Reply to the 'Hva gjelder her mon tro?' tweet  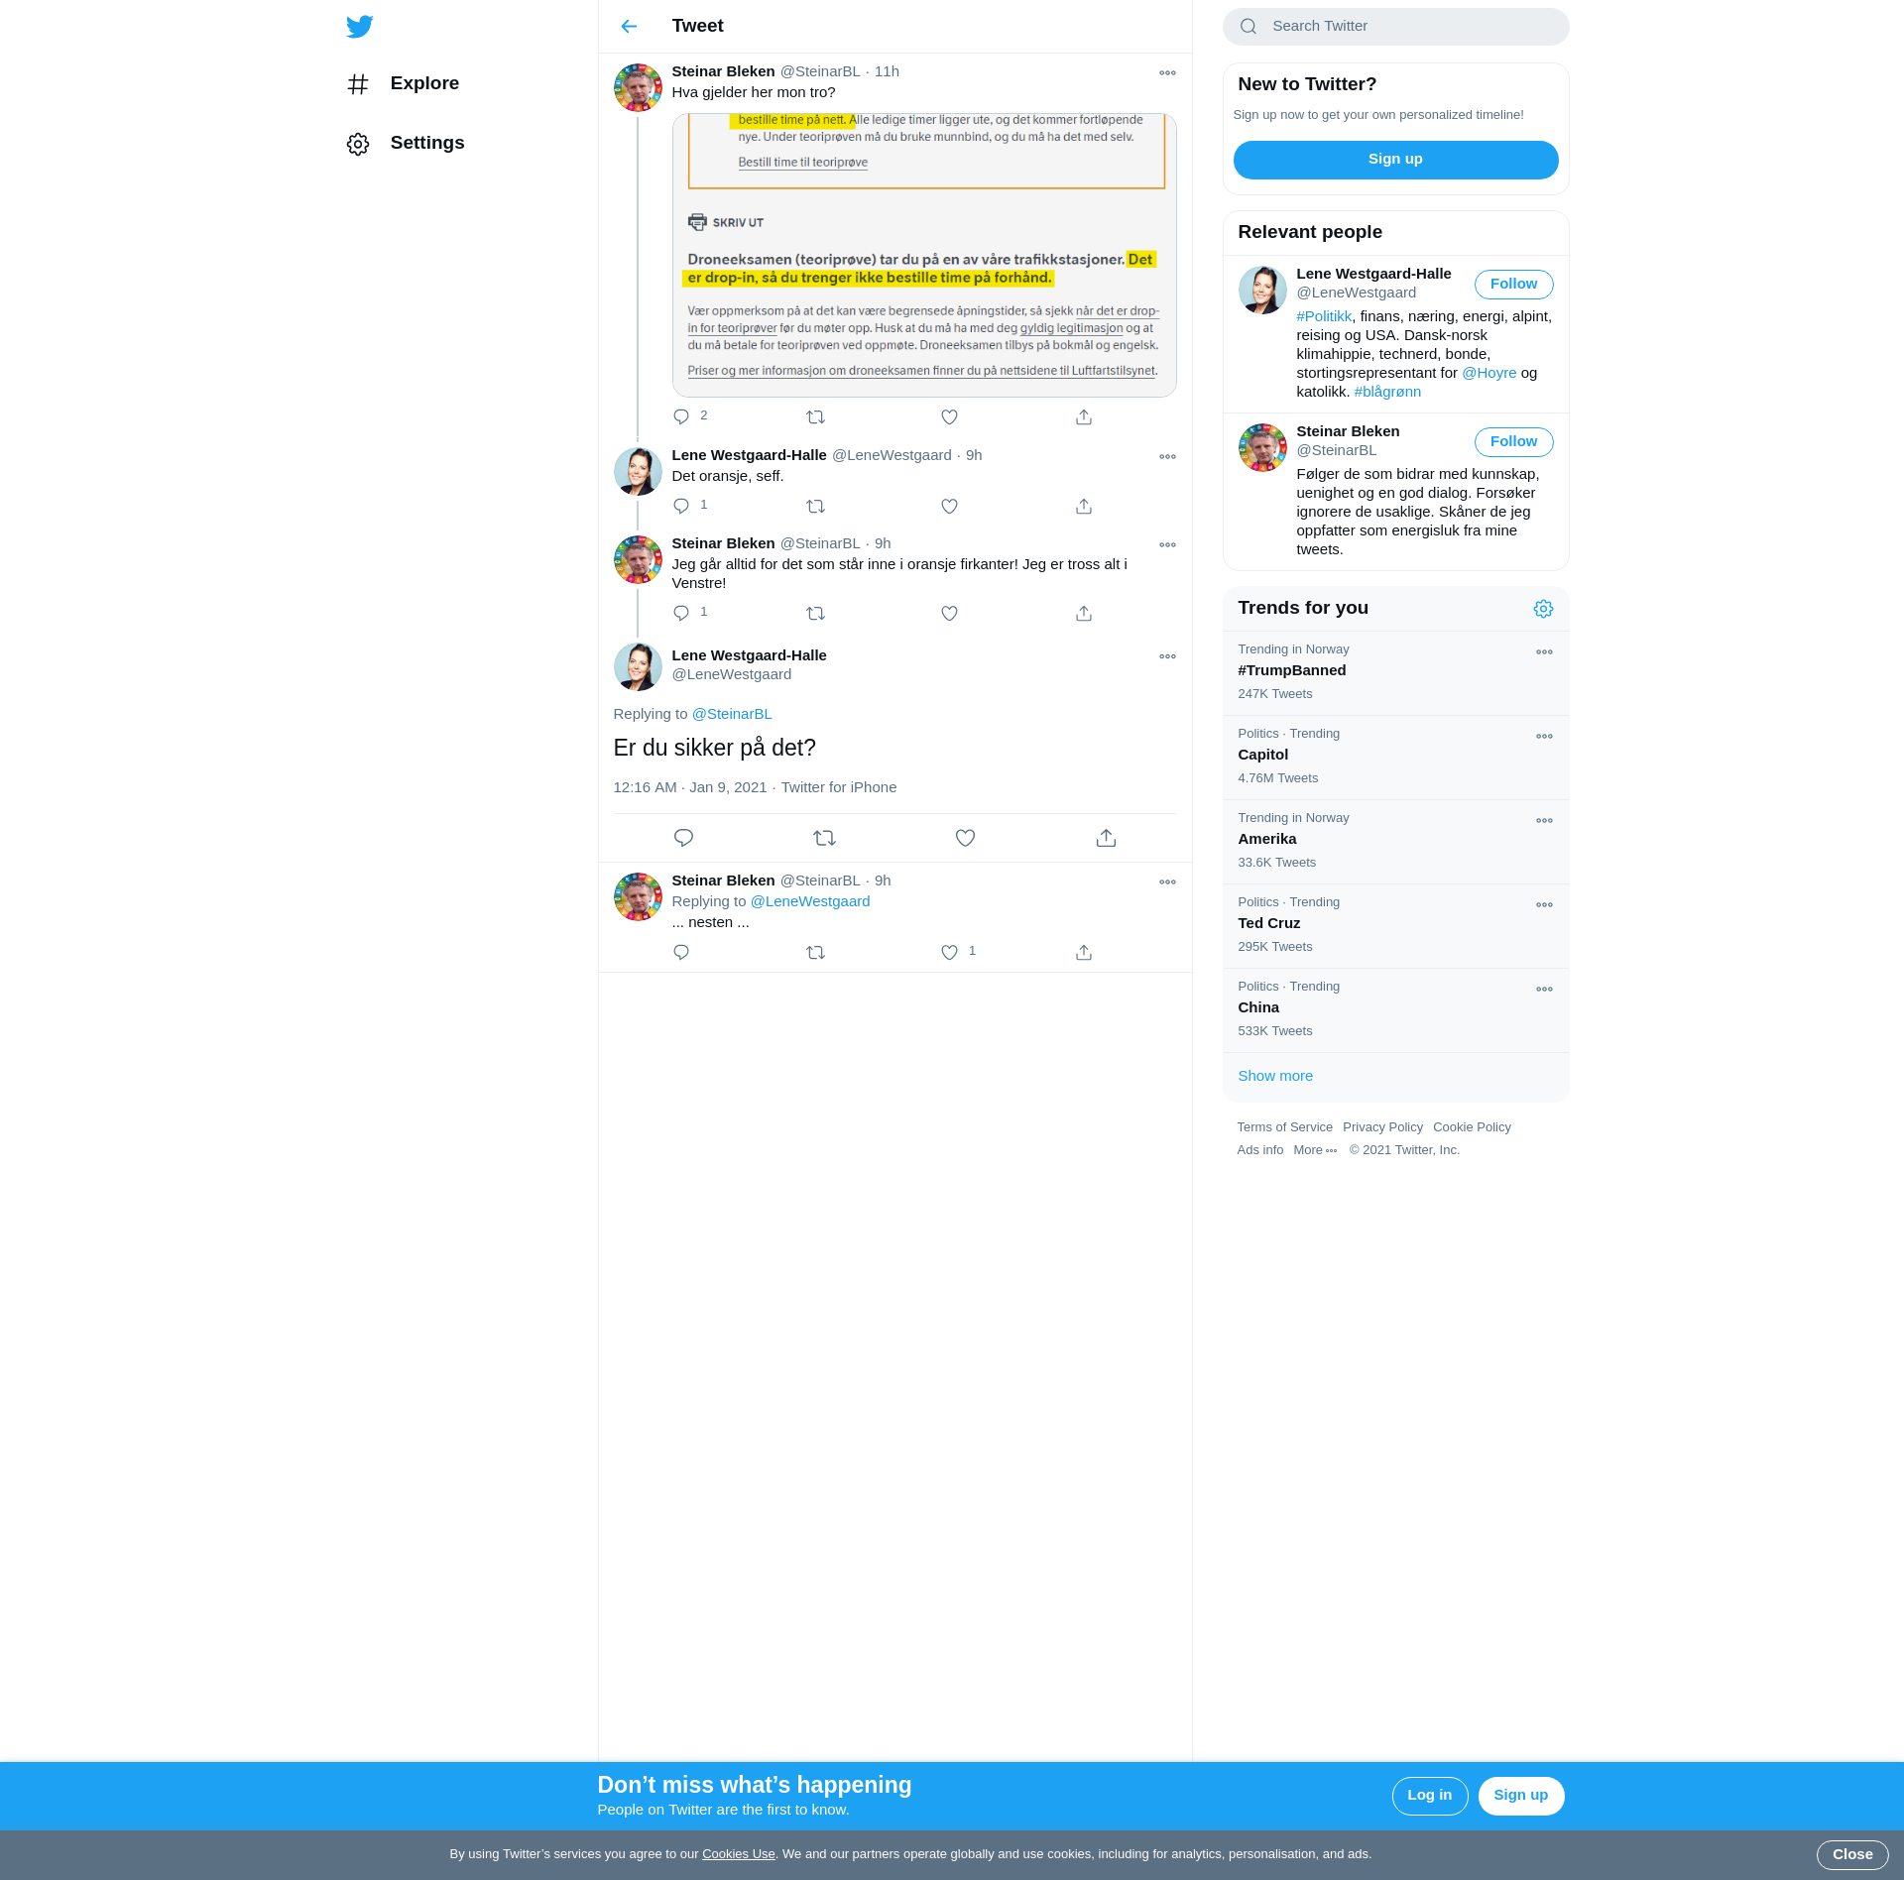pos(681,416)
